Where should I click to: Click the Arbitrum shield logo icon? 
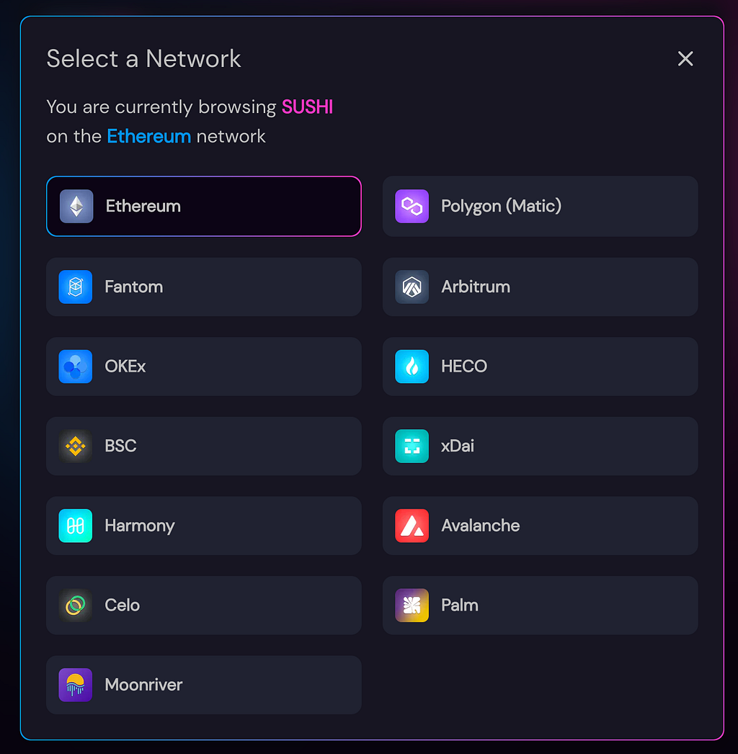412,287
